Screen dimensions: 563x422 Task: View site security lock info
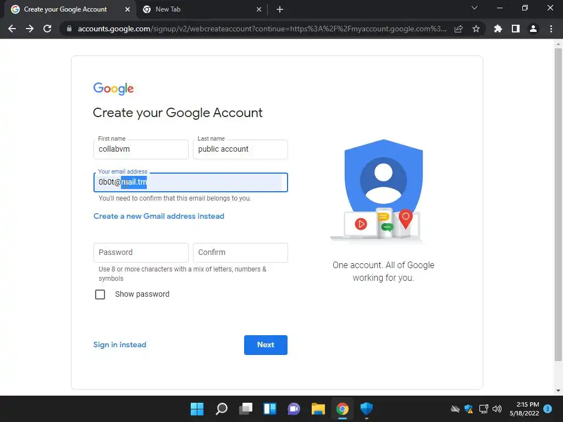click(69, 29)
